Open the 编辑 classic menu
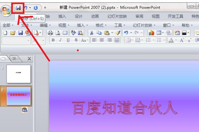Screen dimensions: 199x132 45,25
